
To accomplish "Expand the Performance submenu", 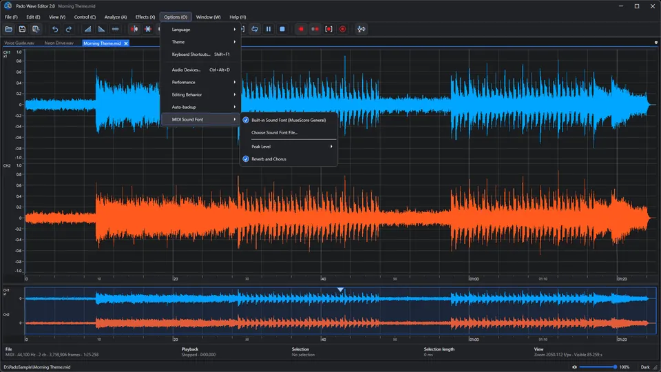I will click(x=200, y=82).
